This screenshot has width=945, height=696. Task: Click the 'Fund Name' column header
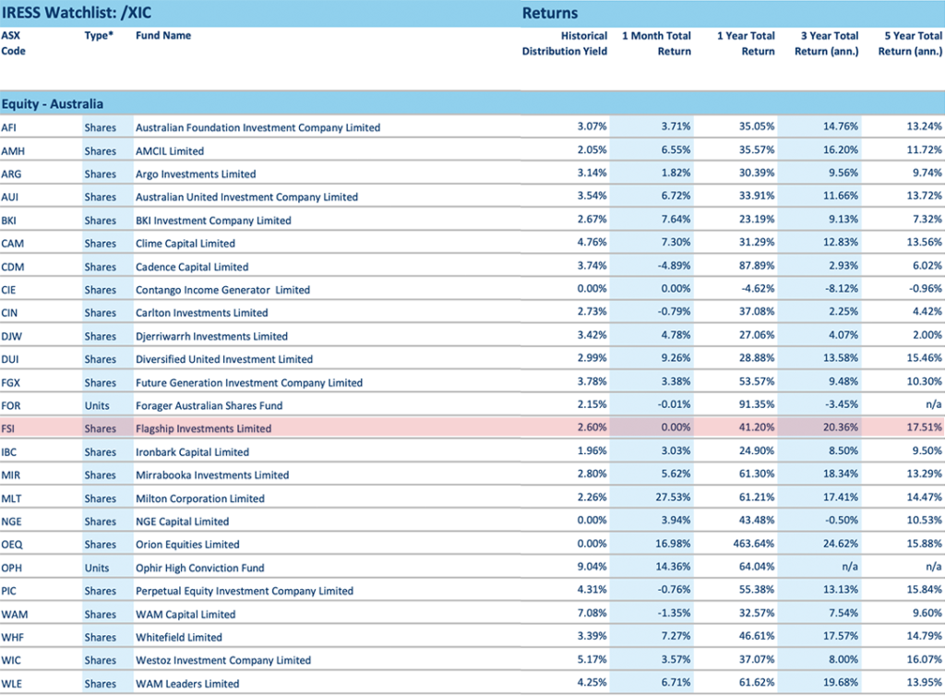click(x=163, y=36)
